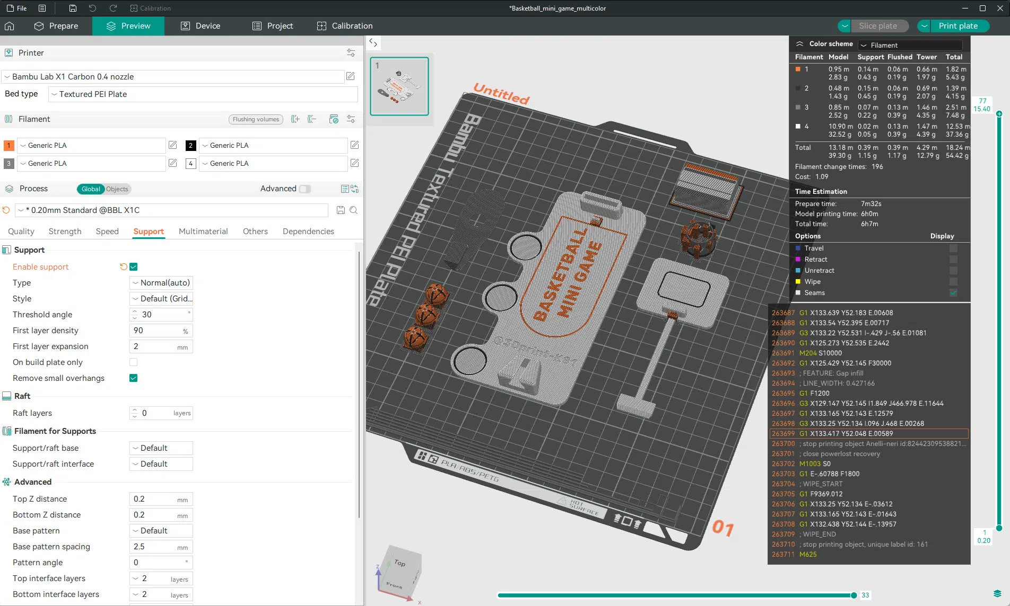Click the Redo arrow icon
1010x606 pixels.
(113, 8)
